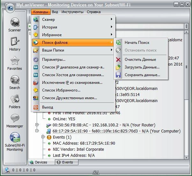Choose Выход to exit

pyautogui.click(x=73, y=107)
